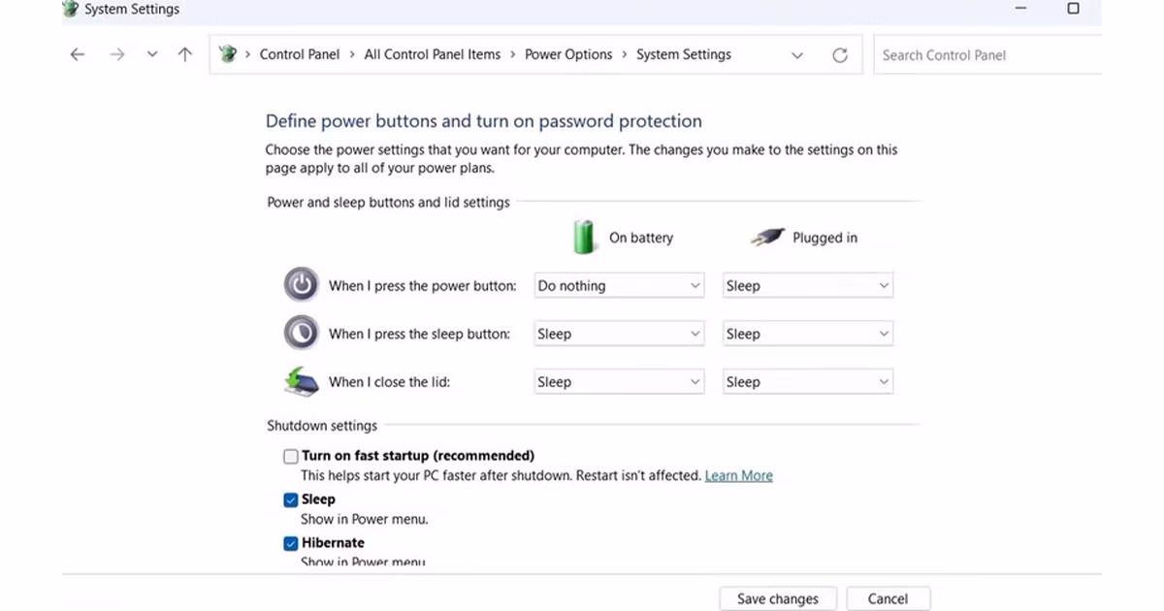Open power button On battery dropdown
1164x611 pixels.
tap(619, 286)
